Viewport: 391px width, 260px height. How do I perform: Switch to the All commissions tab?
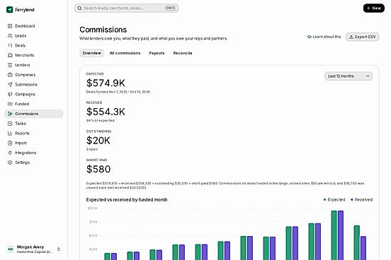[125, 53]
